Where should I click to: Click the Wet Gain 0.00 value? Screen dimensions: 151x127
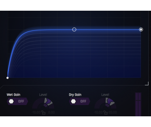click(x=51, y=112)
